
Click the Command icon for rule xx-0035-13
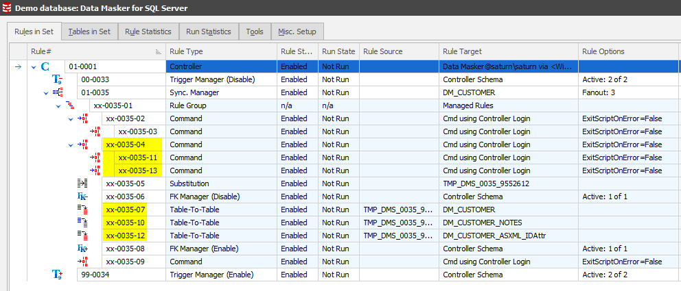pyautogui.click(x=95, y=170)
